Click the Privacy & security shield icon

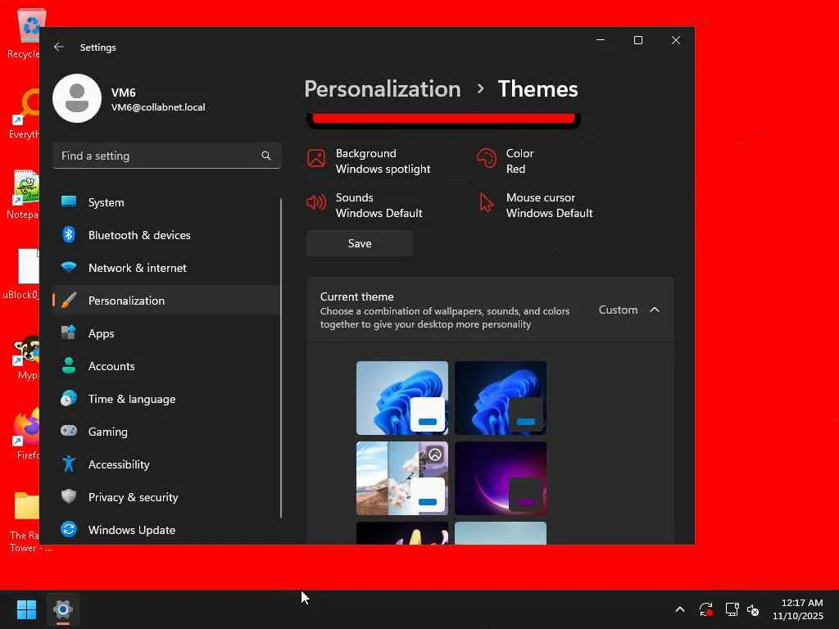[x=69, y=496]
